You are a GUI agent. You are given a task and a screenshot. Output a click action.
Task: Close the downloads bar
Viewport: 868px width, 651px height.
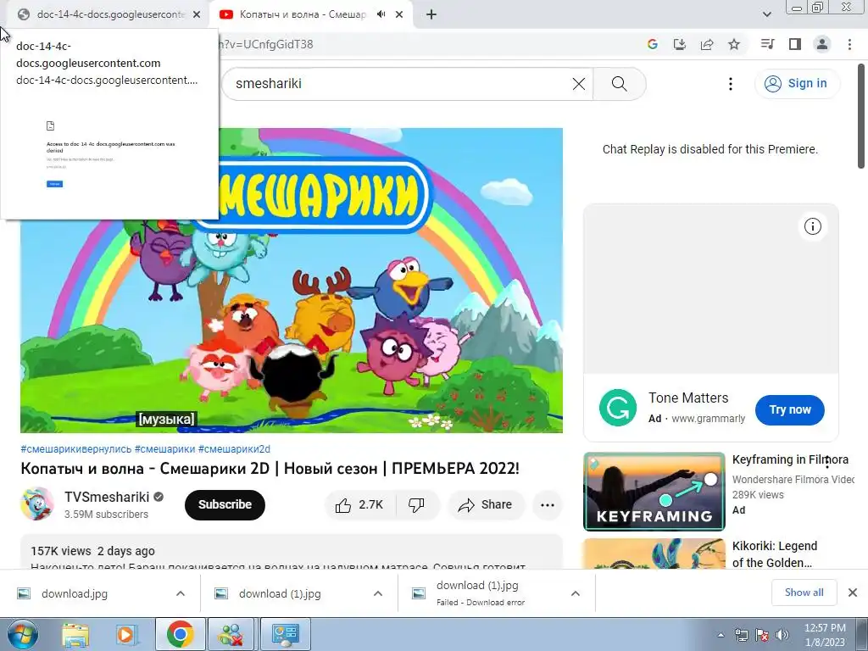853,593
